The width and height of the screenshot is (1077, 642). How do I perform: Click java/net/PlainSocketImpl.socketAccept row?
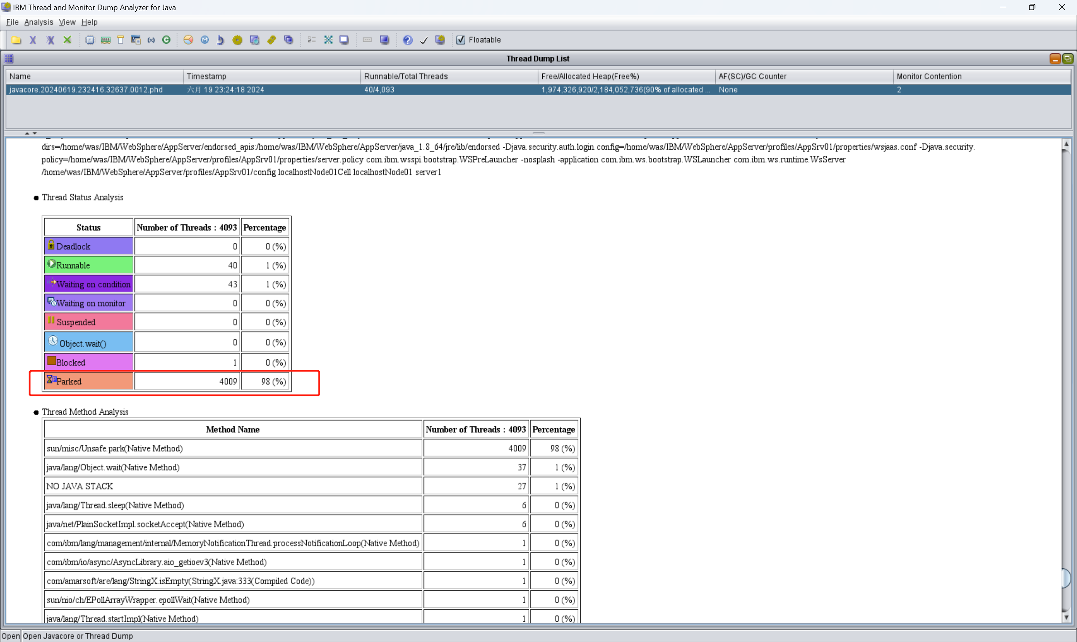(x=311, y=524)
